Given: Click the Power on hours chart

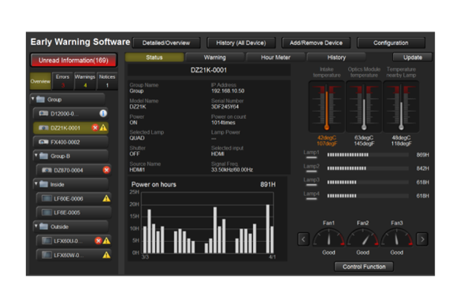Looking at the screenshot, I should pyautogui.click(x=207, y=223).
